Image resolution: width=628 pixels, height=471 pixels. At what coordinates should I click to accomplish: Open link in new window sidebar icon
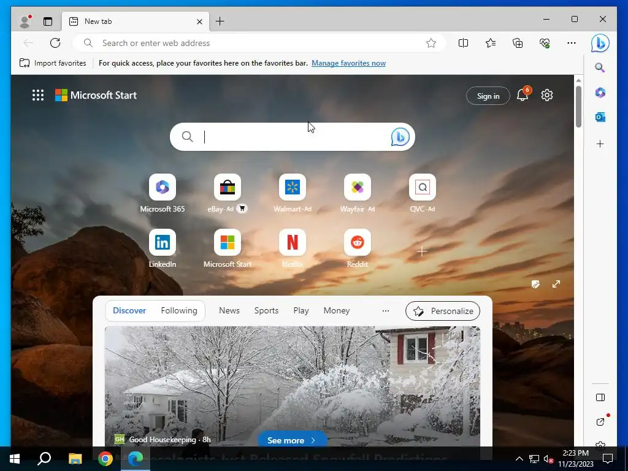click(x=600, y=422)
